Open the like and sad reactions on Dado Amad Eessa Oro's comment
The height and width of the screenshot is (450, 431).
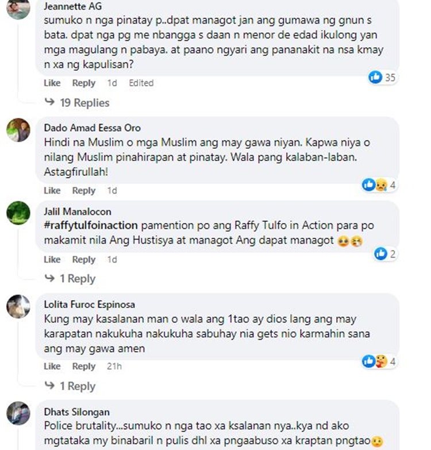coord(379,185)
